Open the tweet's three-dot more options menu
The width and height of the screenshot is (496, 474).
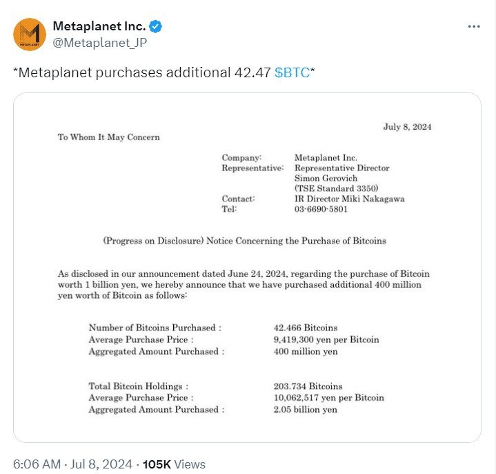473,27
